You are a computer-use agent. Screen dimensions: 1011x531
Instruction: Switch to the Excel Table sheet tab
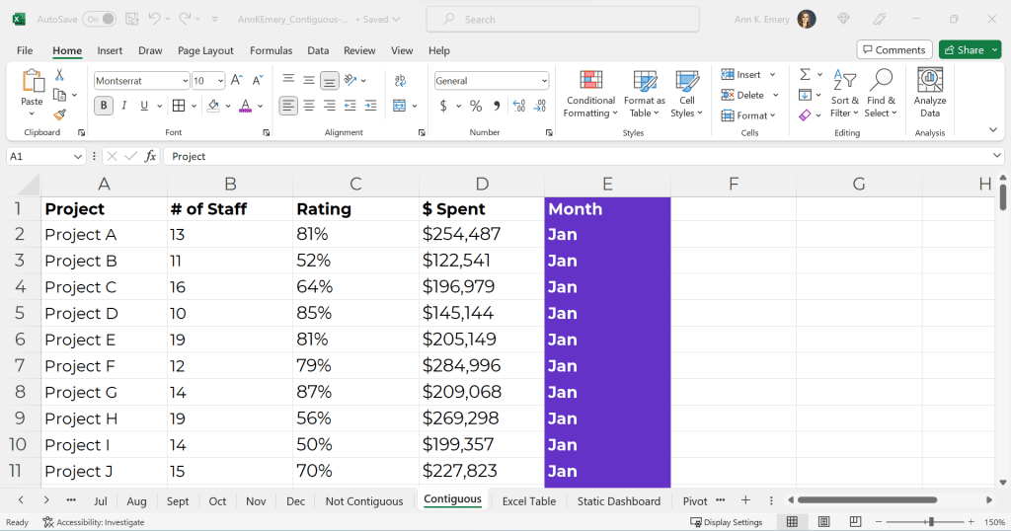click(529, 500)
